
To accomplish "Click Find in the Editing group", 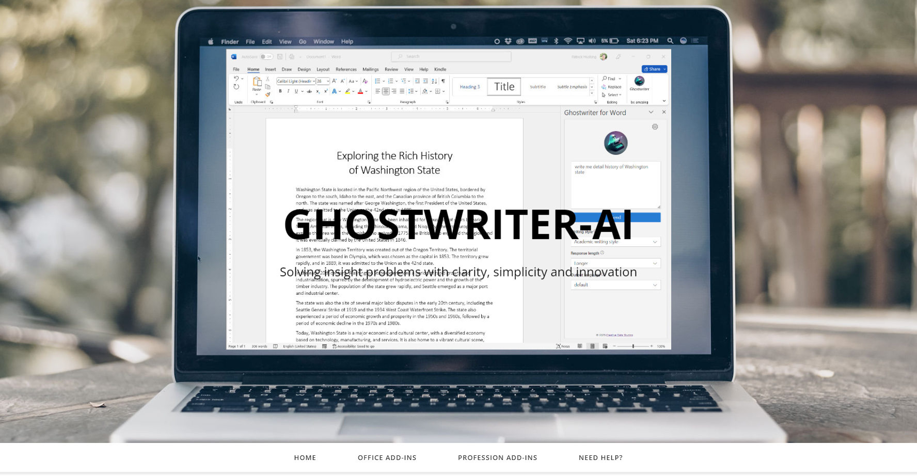I will click(x=609, y=78).
